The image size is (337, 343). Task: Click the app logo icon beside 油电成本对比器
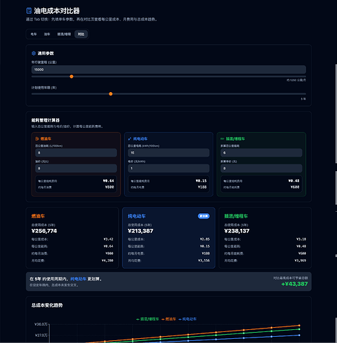tap(29, 11)
